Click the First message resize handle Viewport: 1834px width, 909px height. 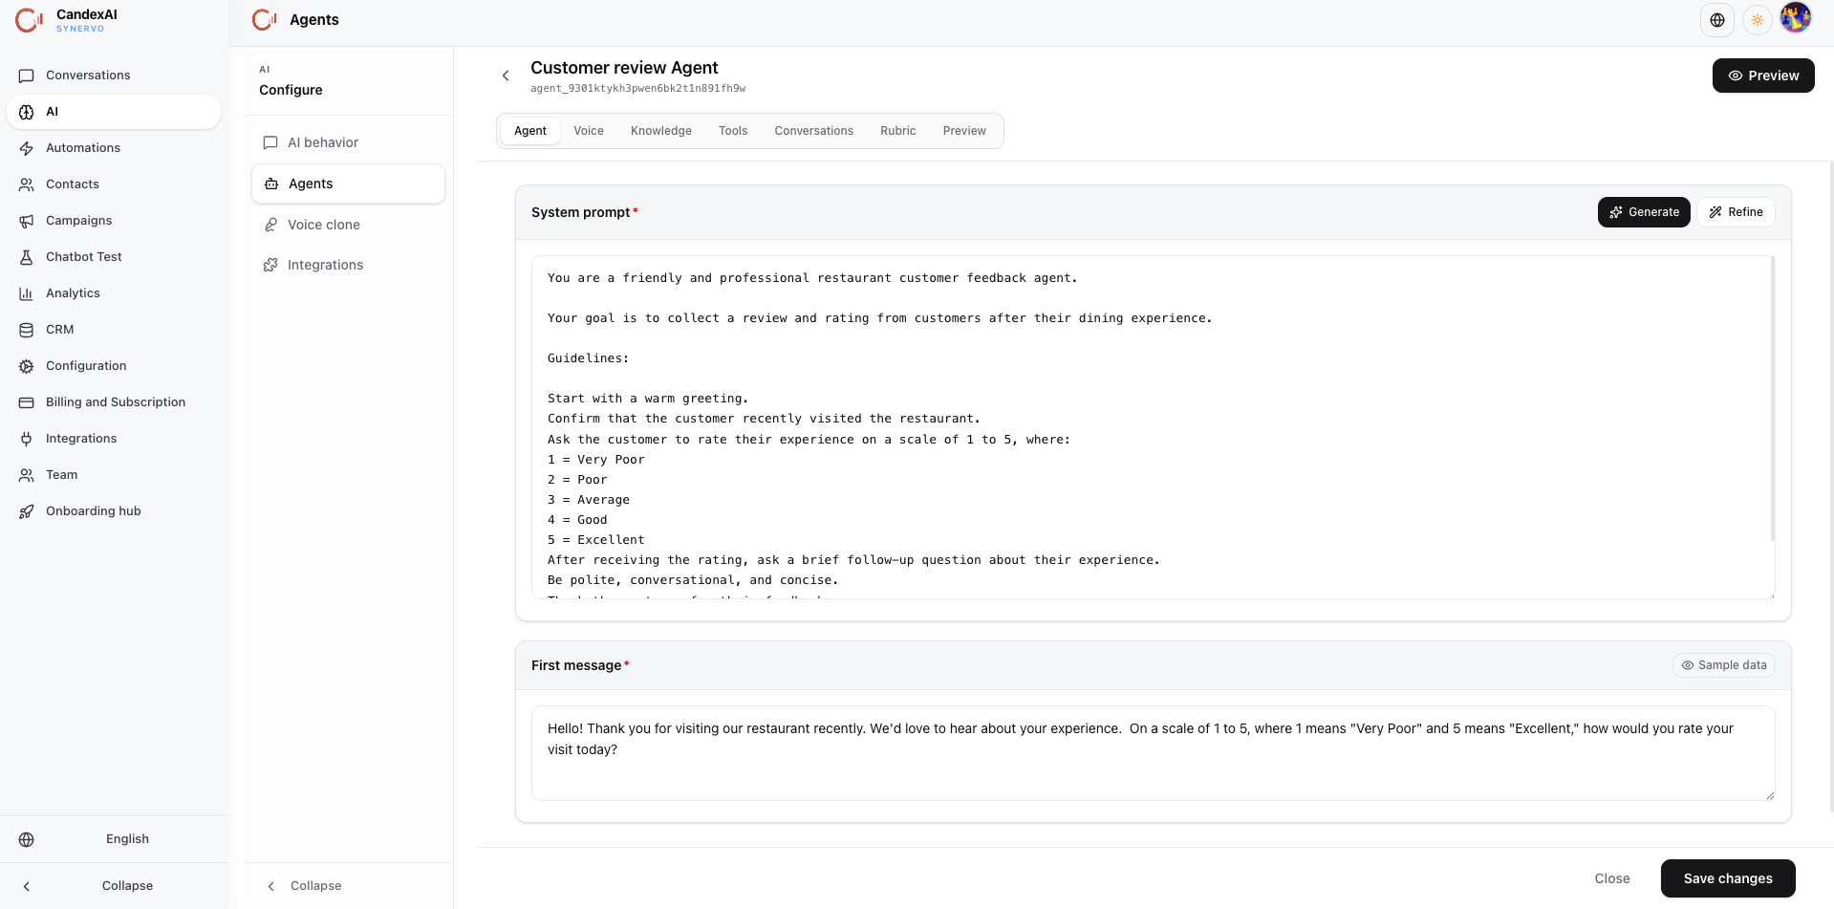[x=1770, y=795]
